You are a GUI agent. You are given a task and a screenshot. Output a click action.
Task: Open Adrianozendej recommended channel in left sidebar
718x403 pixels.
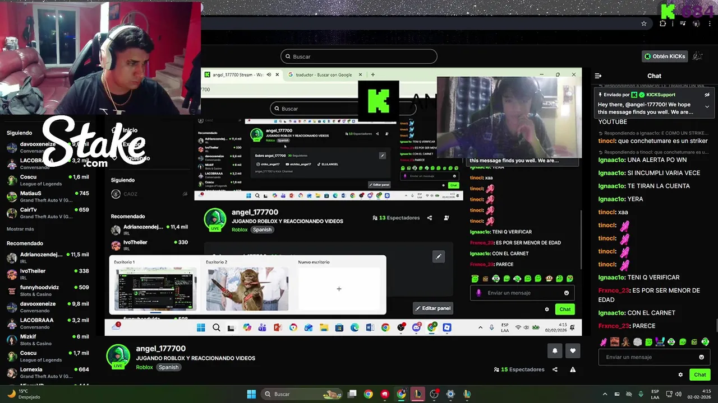[48, 257]
